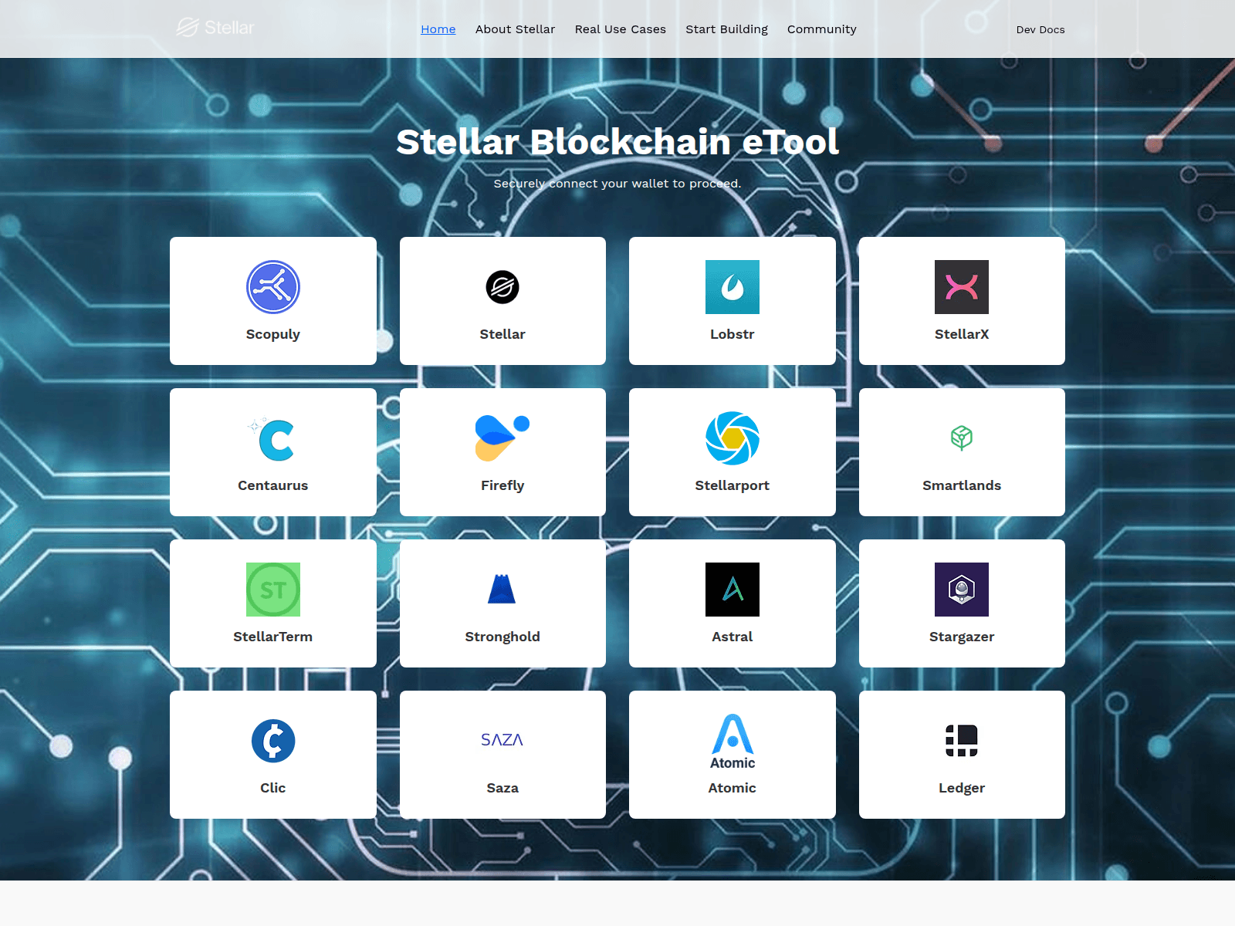Screen dimensions: 1235x926
Task: Select the StellarTerm ST icon
Action: (x=273, y=590)
